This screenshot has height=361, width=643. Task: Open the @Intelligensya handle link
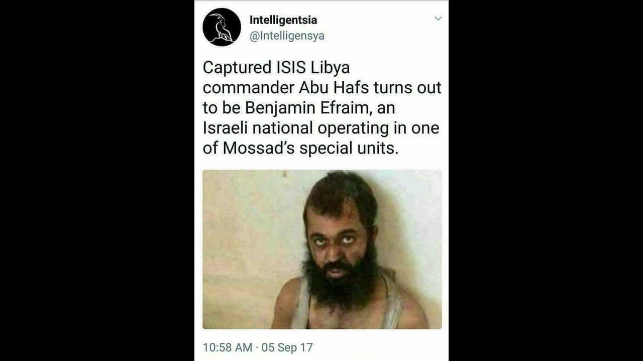pos(287,36)
